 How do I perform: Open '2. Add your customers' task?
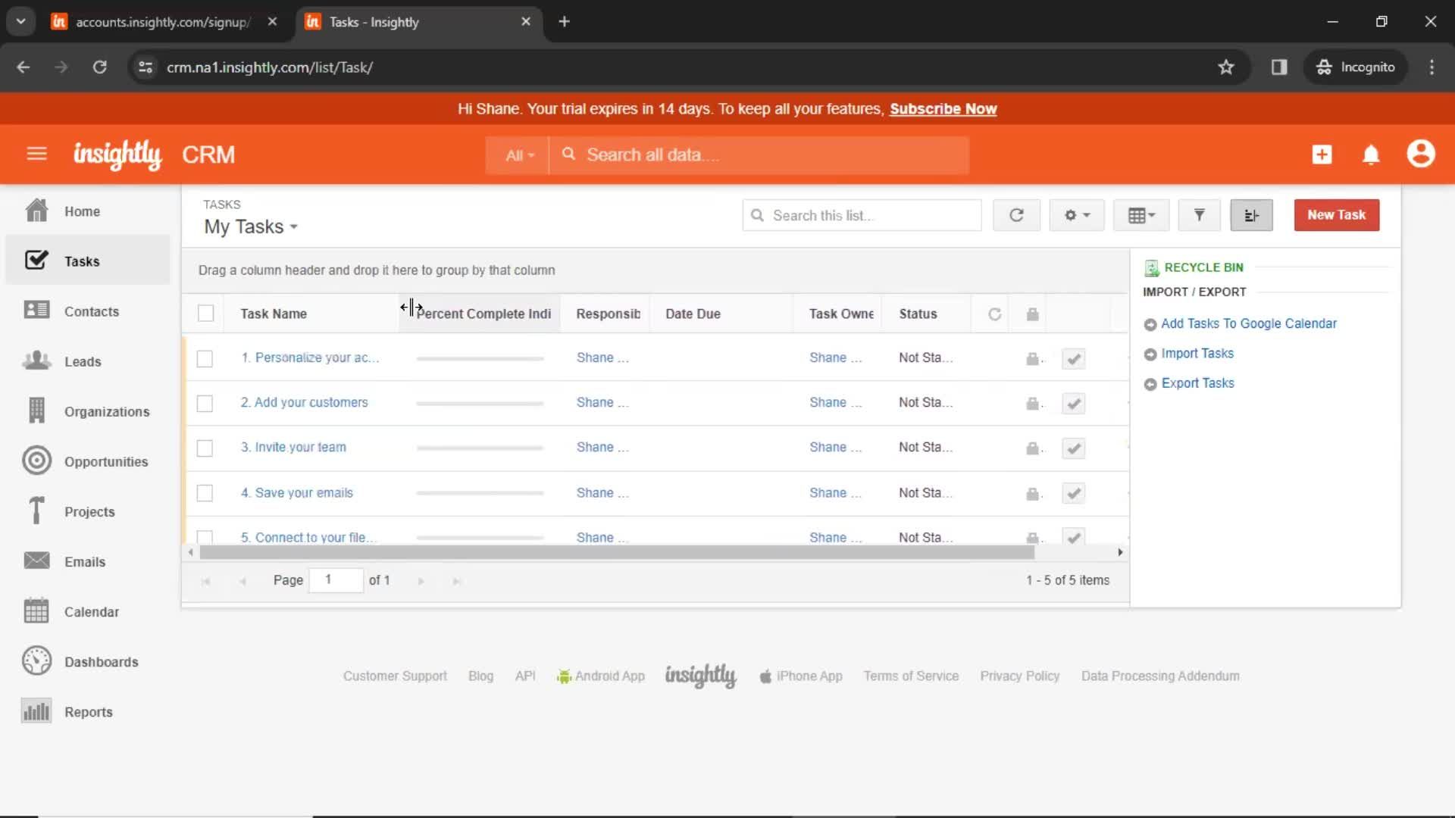point(304,402)
